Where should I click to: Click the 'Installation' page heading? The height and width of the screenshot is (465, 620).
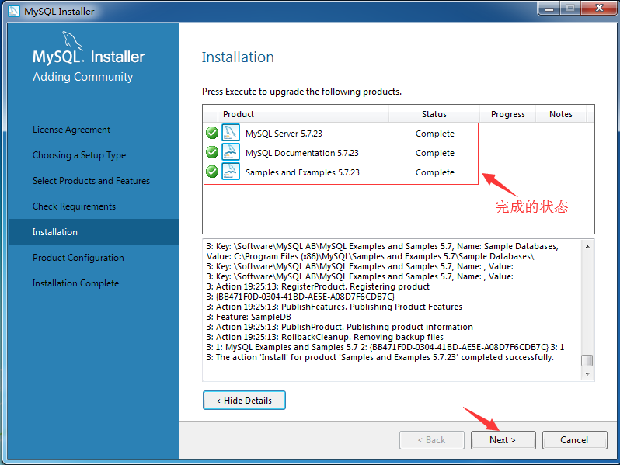(238, 57)
